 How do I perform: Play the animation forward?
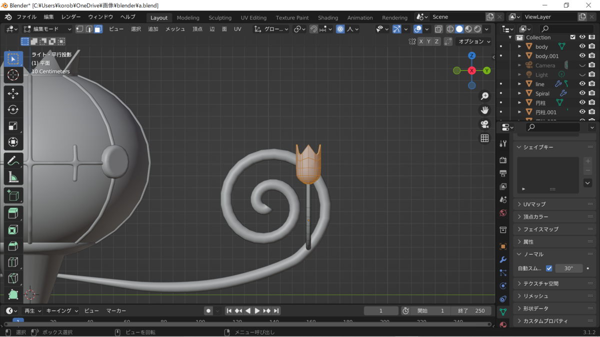(x=257, y=311)
